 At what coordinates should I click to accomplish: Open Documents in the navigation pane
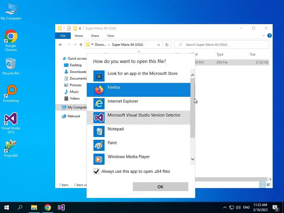point(75,78)
